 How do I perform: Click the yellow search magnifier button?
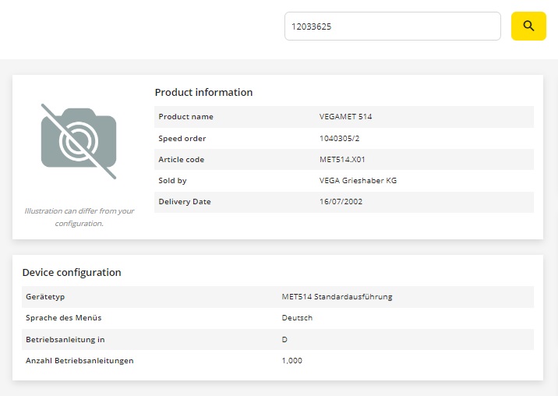pos(528,26)
